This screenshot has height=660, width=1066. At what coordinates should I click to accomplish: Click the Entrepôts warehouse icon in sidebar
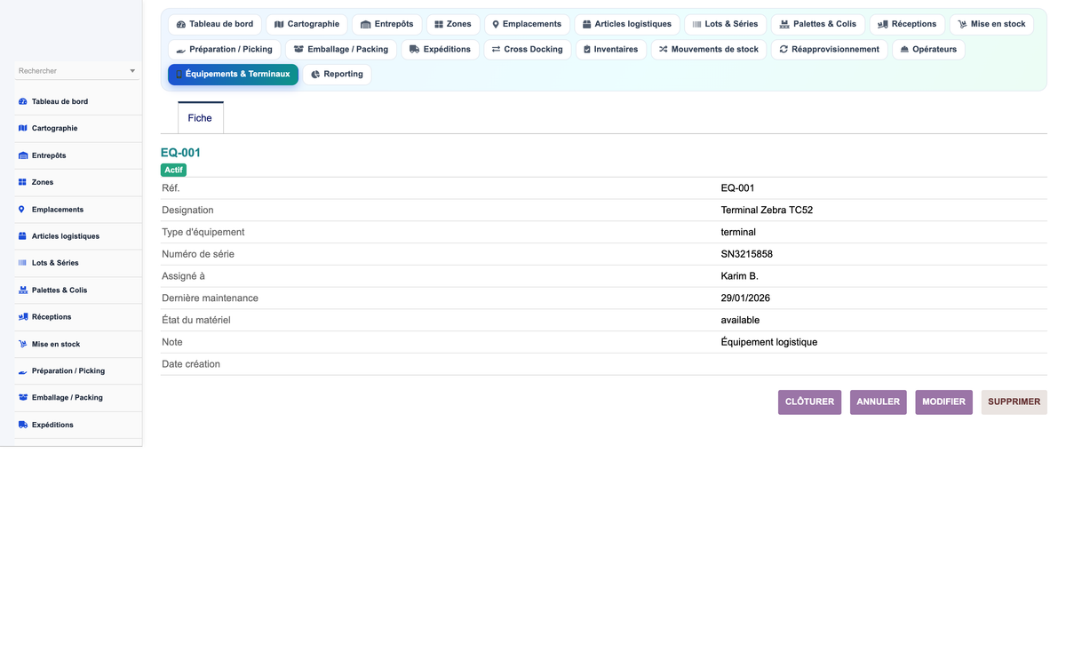click(x=22, y=155)
